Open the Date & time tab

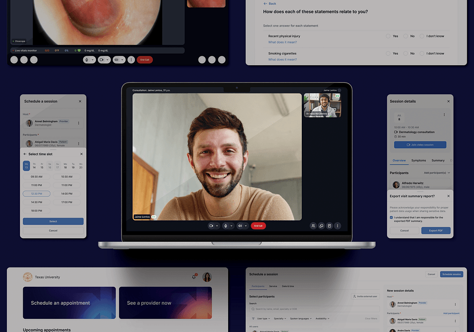pyautogui.click(x=289, y=286)
